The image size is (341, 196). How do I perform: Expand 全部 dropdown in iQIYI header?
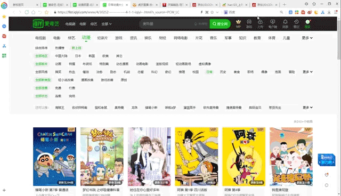tap(107, 24)
